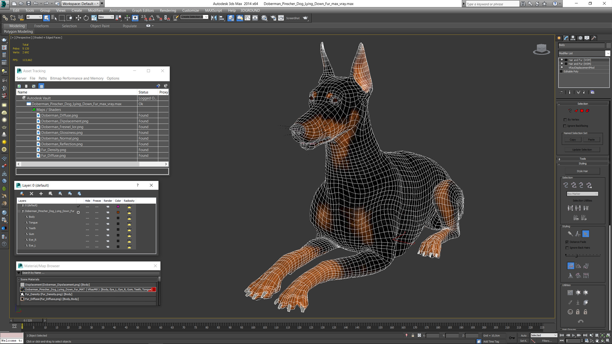
Task: Click the Play Animation button
Action: click(573, 335)
